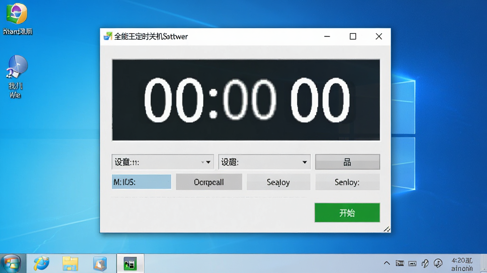This screenshot has height=273, width=487.
Task: Click the keyboard tray icon
Action: pos(412,264)
